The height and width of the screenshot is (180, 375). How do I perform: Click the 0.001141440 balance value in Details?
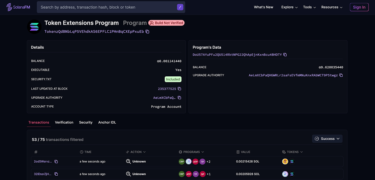click(x=169, y=61)
